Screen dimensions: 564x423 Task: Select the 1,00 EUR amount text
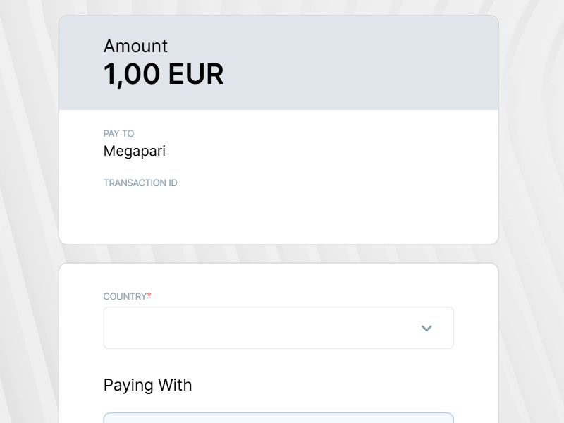click(164, 74)
